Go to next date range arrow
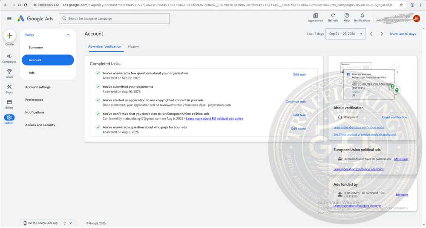This screenshot has width=426, height=228. [382, 34]
